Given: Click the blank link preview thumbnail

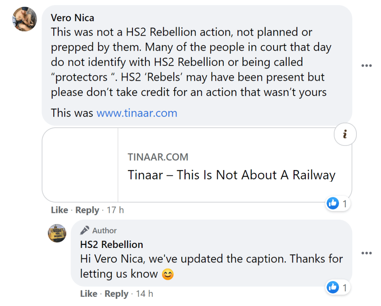Looking at the screenshot, I should pyautogui.click(x=80, y=165).
